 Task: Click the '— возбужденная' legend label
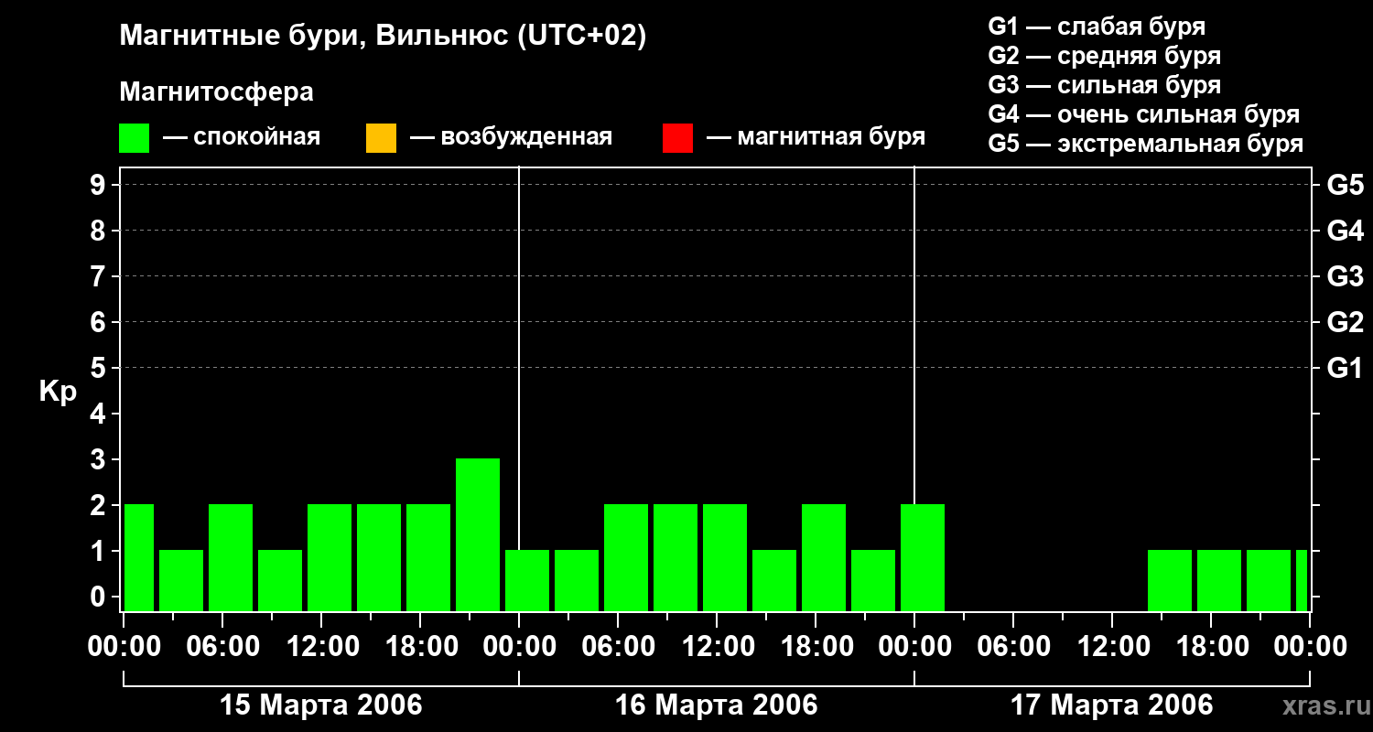511,137
